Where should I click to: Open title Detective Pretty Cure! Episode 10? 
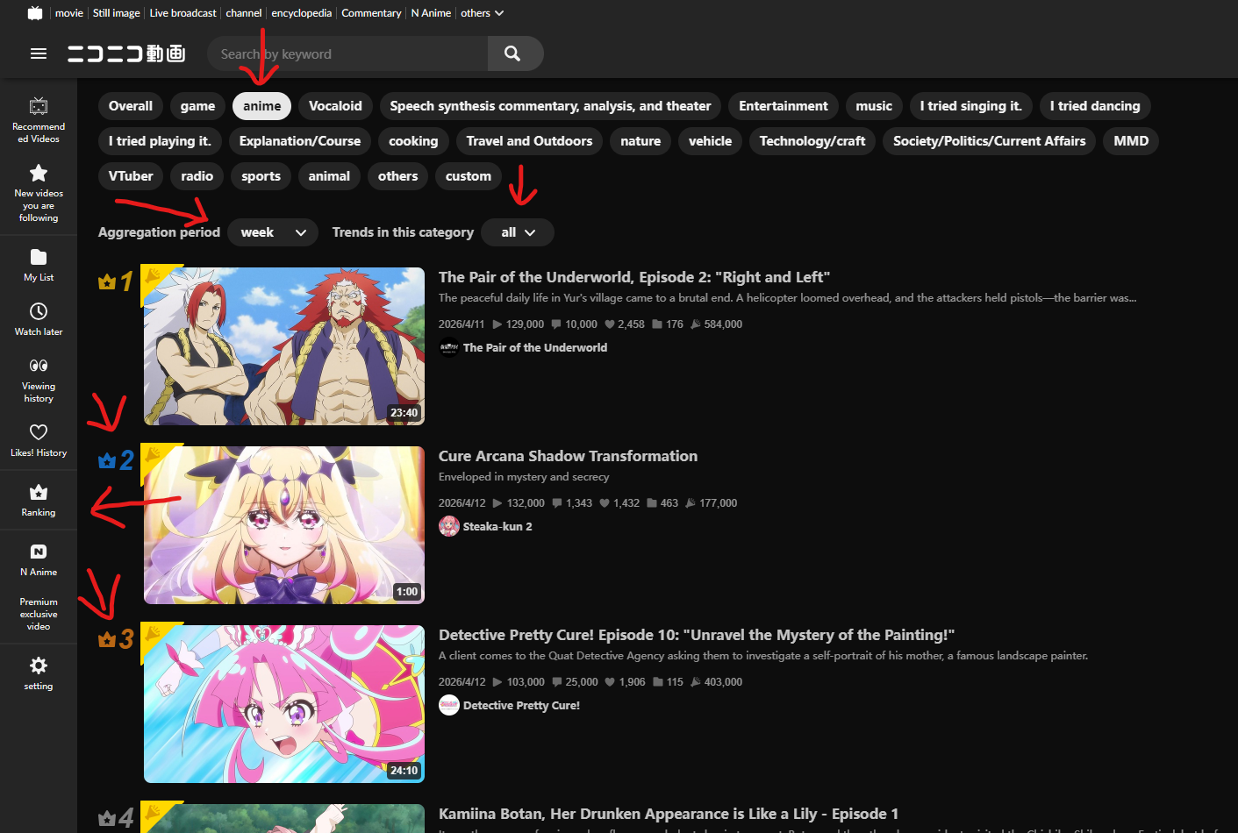[697, 635]
